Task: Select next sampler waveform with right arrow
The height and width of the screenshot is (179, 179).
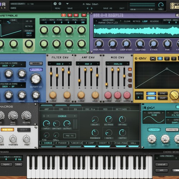Action: click(121, 21)
